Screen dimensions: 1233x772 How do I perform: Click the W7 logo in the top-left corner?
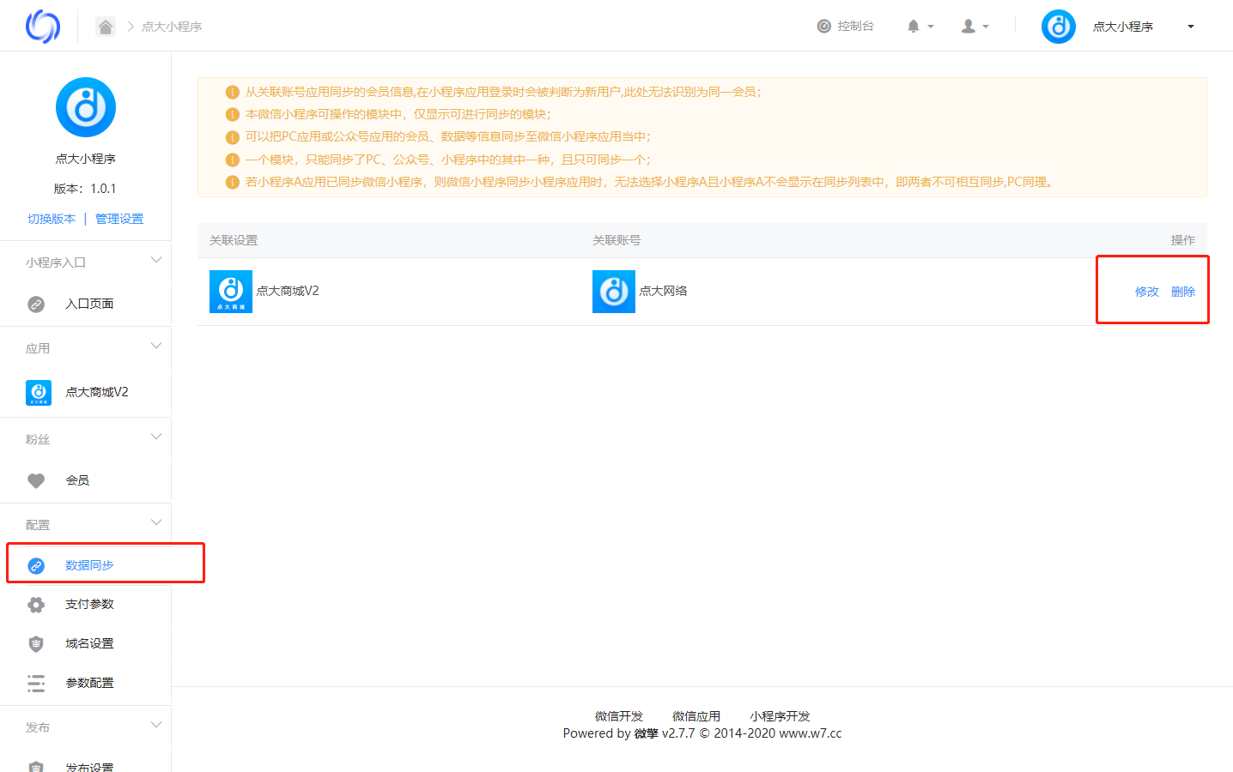pos(43,27)
